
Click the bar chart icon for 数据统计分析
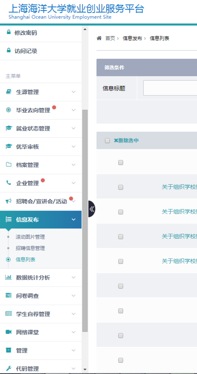coord(9,277)
